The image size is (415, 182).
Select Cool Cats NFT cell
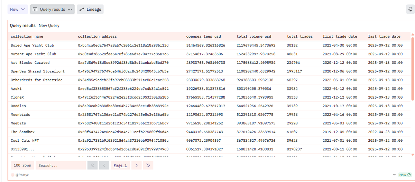pos(26,140)
